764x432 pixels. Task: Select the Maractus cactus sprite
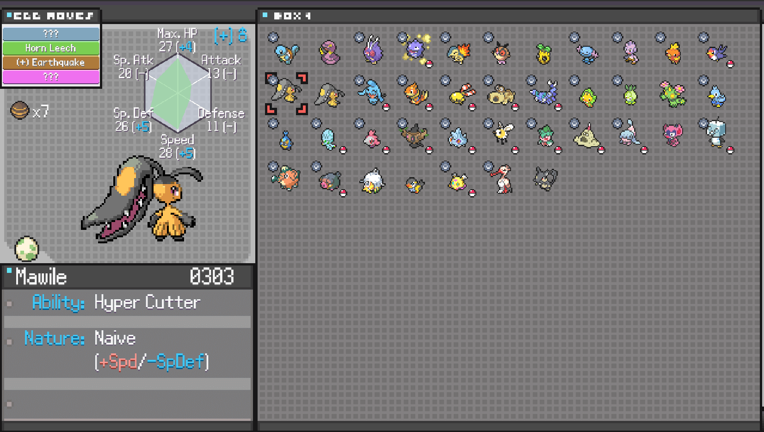(x=673, y=94)
